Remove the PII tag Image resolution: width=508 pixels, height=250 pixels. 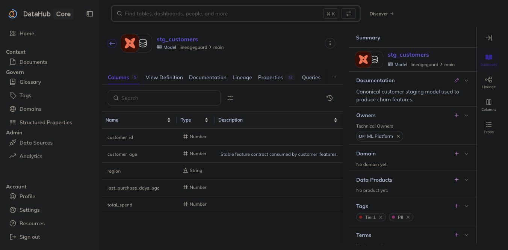tap(408, 217)
